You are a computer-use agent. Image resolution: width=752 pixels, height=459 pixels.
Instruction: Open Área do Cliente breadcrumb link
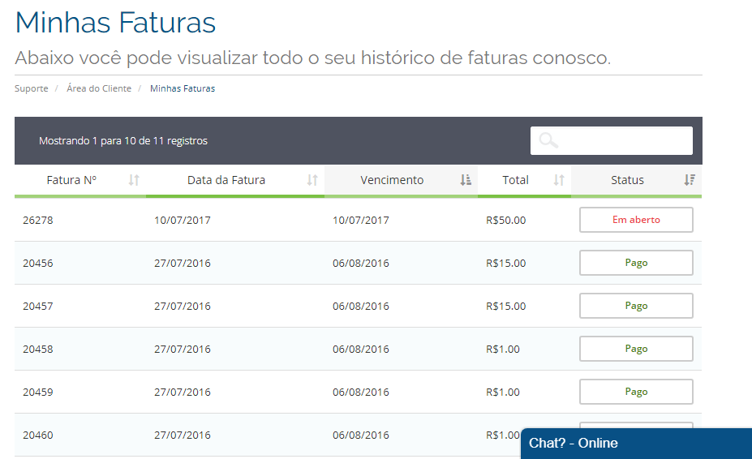(99, 88)
